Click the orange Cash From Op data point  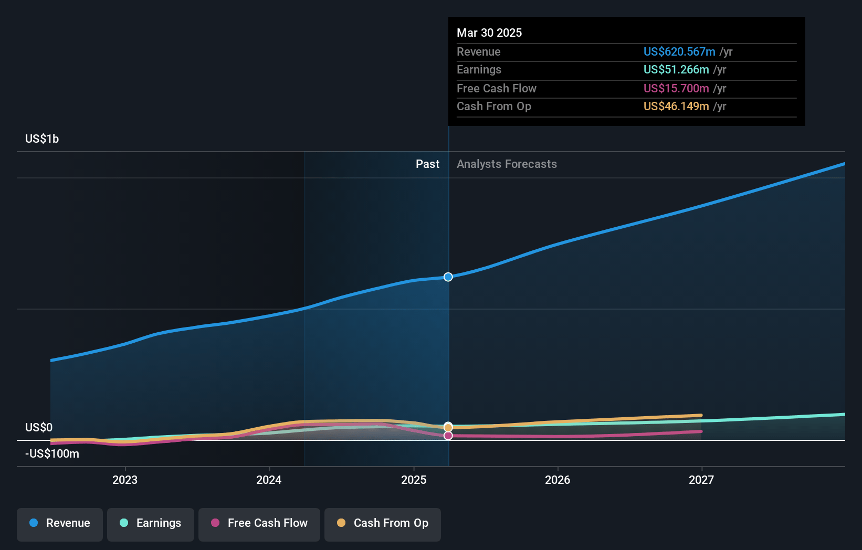[448, 428]
